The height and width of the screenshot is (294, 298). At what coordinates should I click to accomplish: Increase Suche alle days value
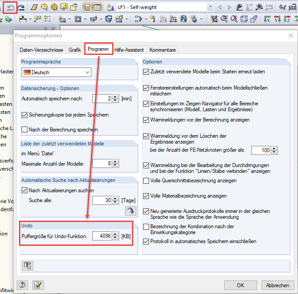click(x=115, y=199)
